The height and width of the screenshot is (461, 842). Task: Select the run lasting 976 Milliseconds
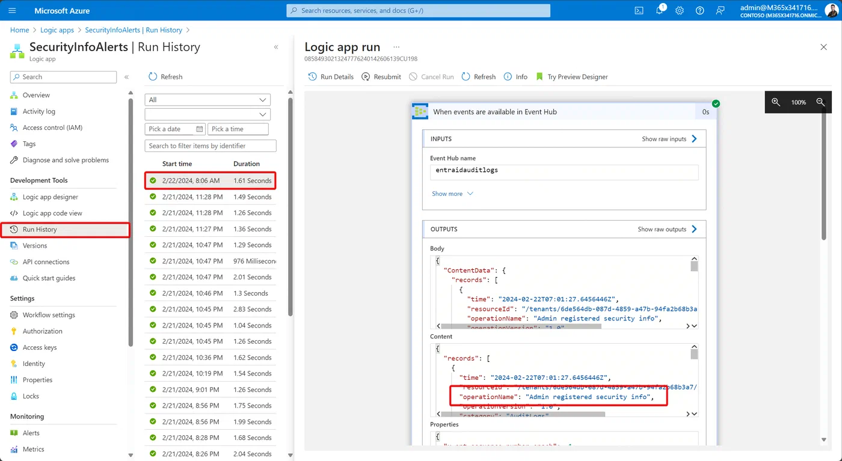click(x=210, y=261)
